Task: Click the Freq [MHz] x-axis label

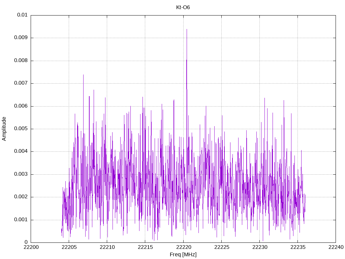Action: coord(183,255)
